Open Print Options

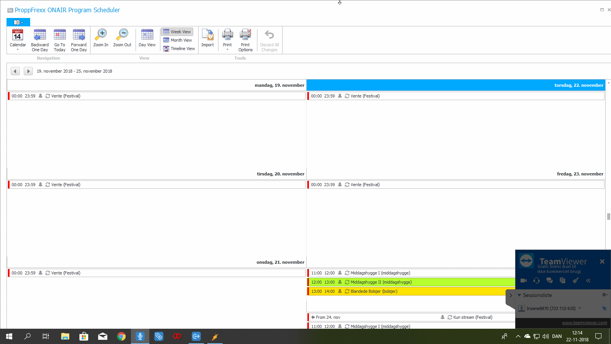[x=246, y=40]
